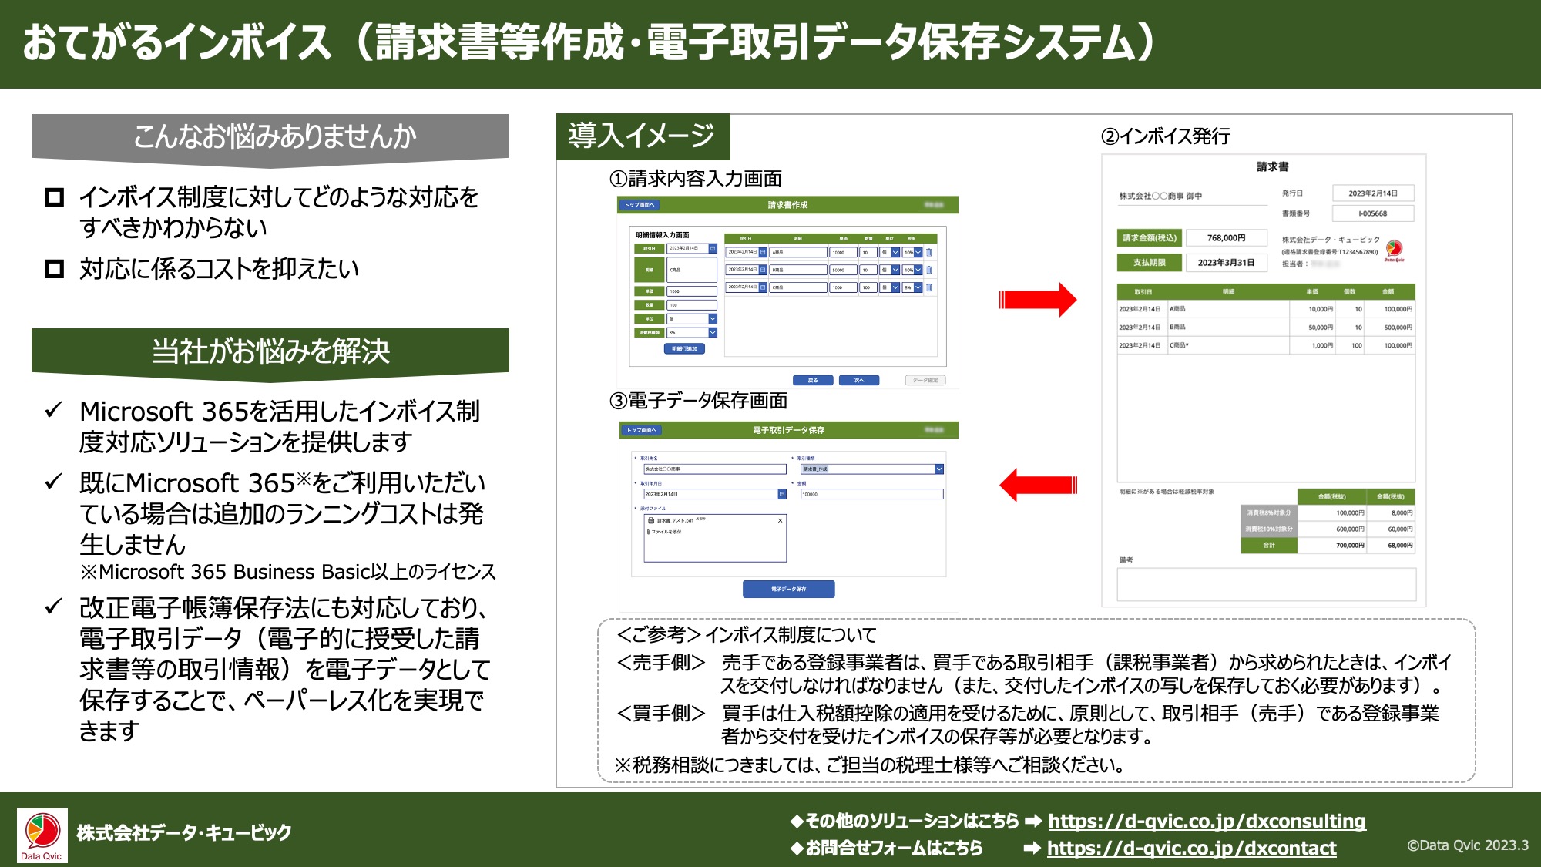The image size is (1541, 867).
Task: Open the dxconsulting URL link
Action: [1207, 821]
